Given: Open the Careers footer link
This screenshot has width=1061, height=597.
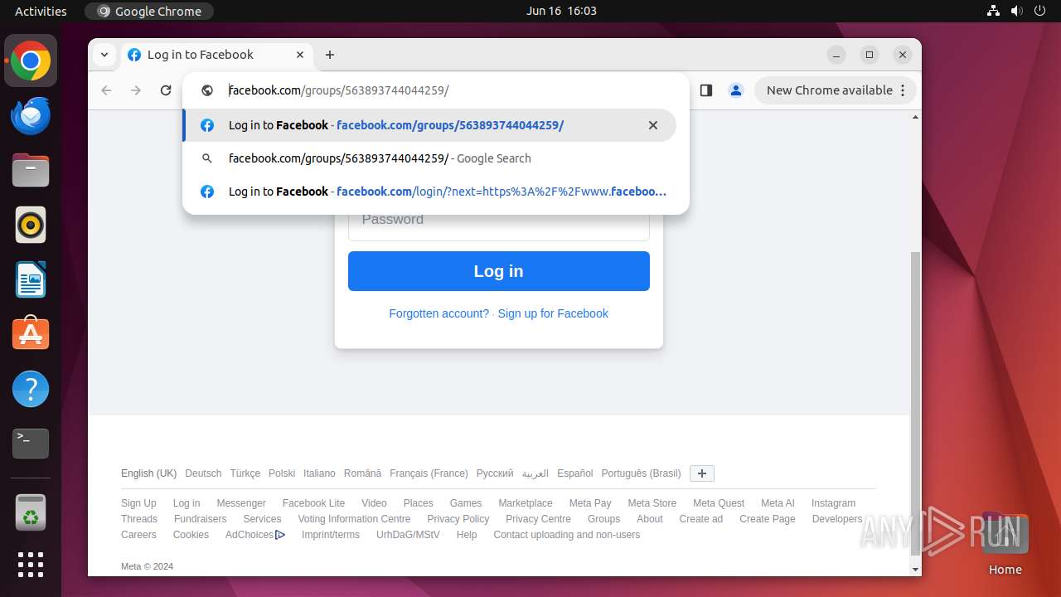Looking at the screenshot, I should (x=138, y=535).
